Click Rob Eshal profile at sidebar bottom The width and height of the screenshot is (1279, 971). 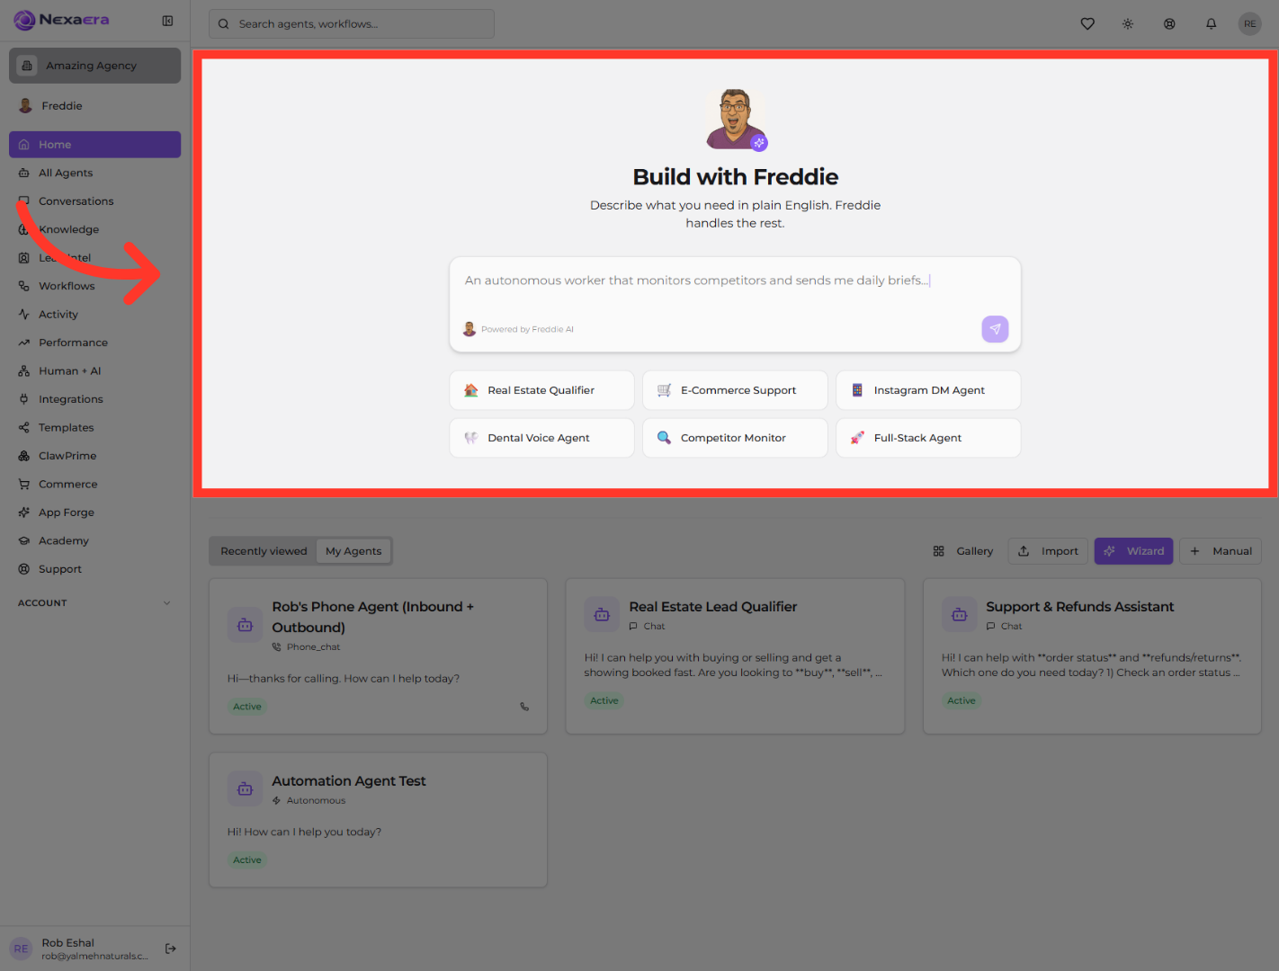pyautogui.click(x=79, y=949)
